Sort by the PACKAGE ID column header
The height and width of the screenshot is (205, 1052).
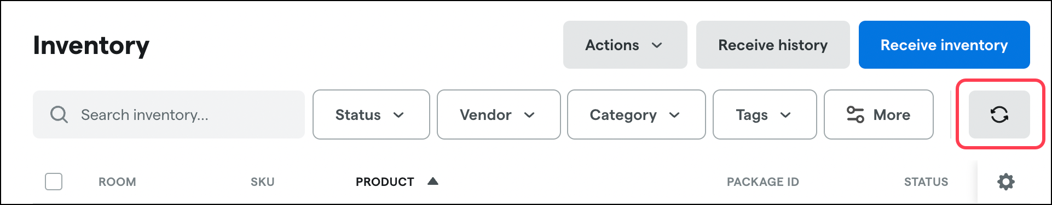(x=763, y=182)
